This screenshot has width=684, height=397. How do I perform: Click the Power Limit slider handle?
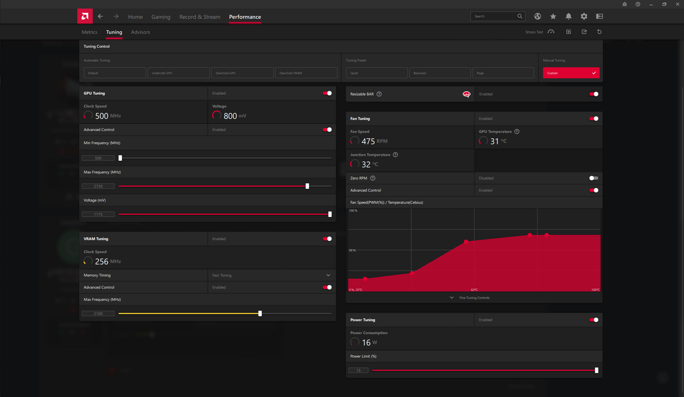(x=596, y=370)
